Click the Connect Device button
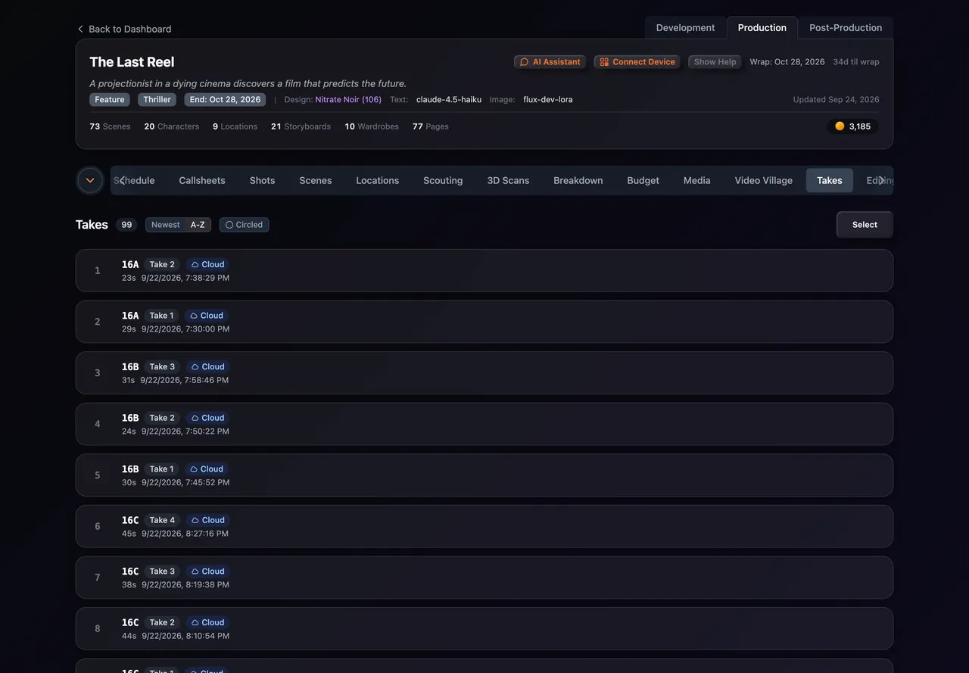The height and width of the screenshot is (673, 969). pos(637,62)
